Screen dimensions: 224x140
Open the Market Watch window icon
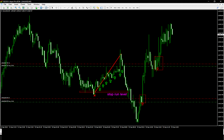(x=94, y=8)
